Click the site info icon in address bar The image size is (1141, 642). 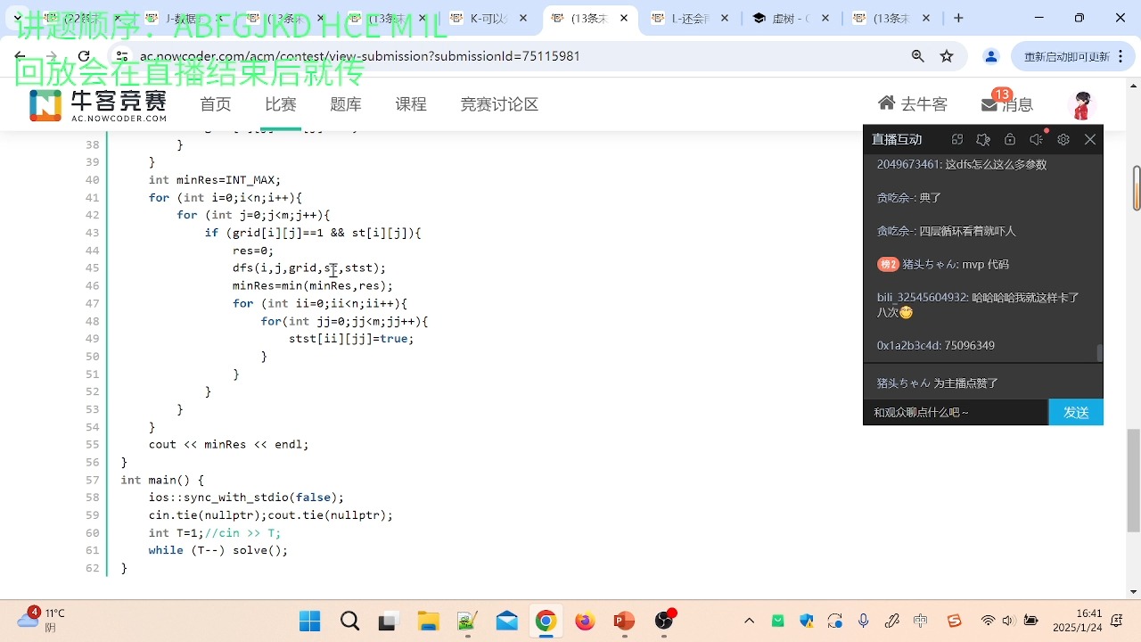click(123, 56)
